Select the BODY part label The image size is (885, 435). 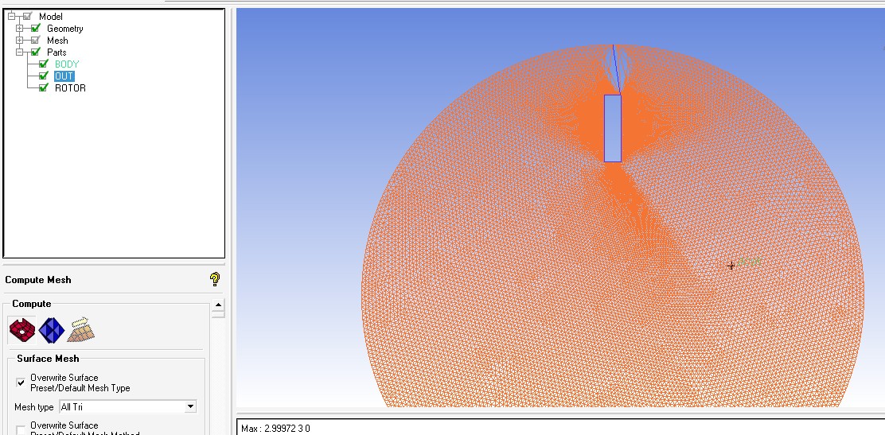tap(67, 64)
